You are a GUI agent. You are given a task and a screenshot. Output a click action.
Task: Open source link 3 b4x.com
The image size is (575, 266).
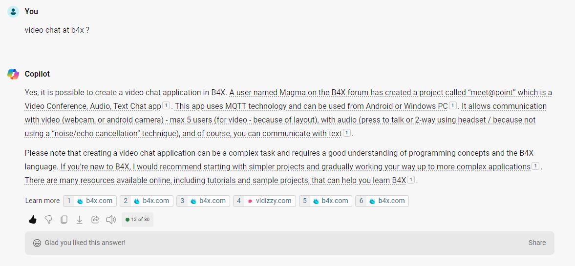[204, 201]
